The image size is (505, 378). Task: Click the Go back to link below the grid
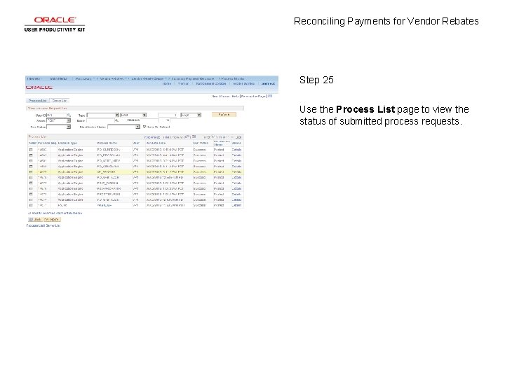[55, 213]
